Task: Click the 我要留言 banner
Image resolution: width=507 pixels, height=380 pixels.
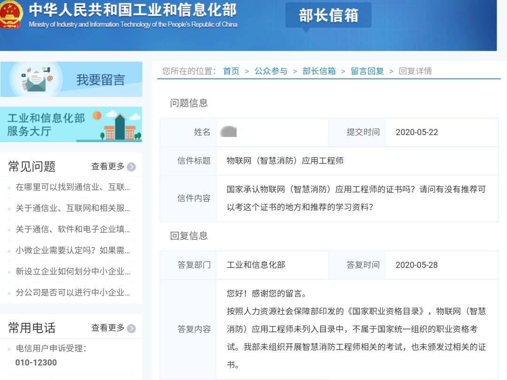Action: (x=71, y=79)
